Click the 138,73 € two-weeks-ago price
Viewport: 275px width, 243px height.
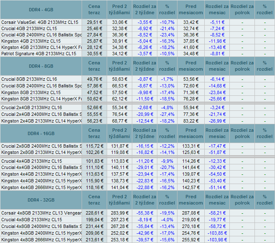(120, 181)
